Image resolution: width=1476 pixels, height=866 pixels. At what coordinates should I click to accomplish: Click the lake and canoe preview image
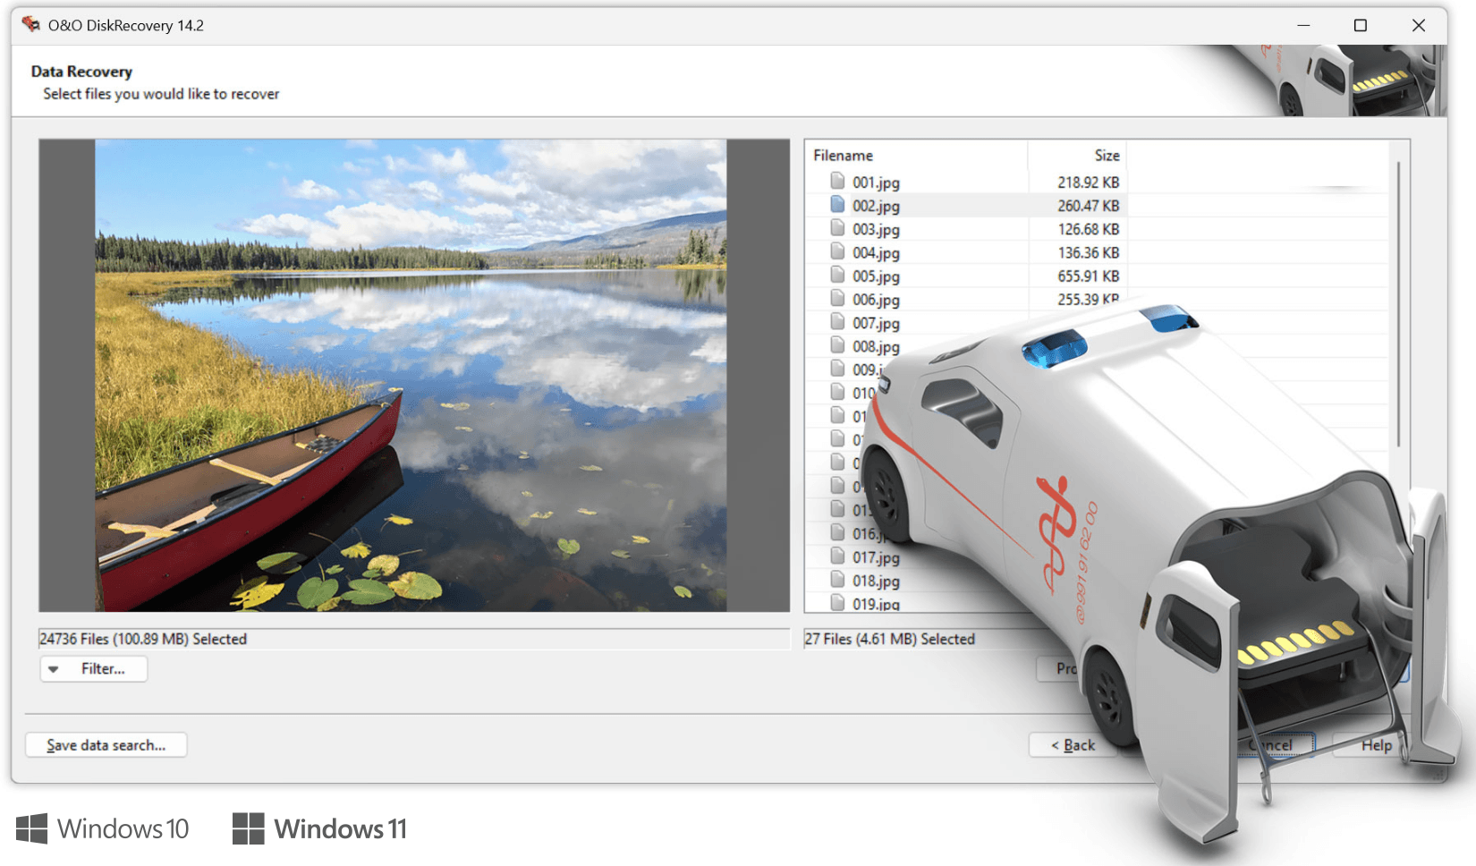(x=411, y=376)
